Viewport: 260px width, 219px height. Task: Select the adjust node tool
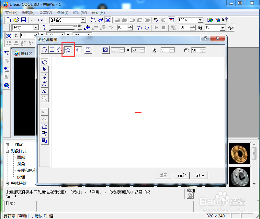tap(45, 91)
